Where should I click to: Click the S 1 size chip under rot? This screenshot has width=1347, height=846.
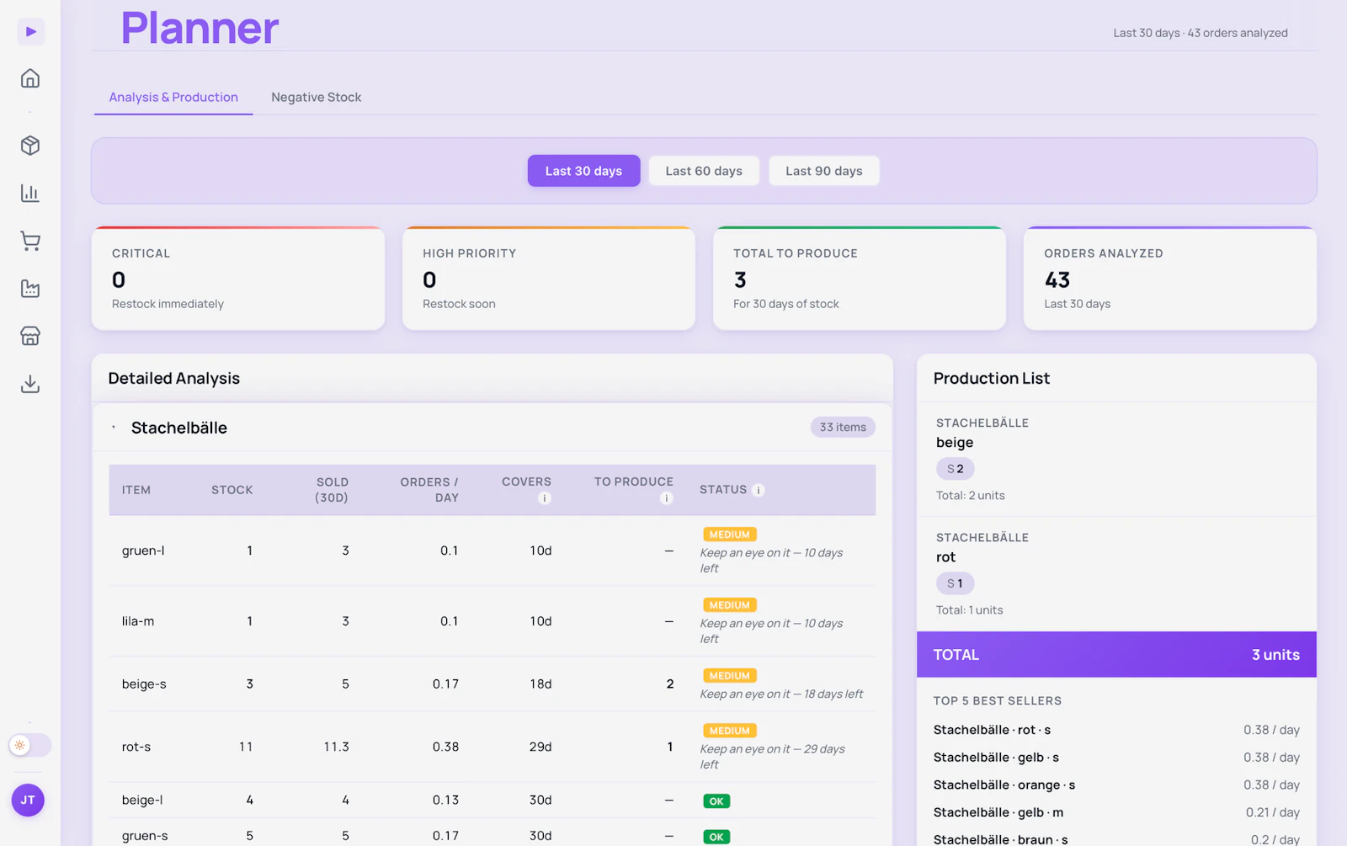pyautogui.click(x=955, y=583)
